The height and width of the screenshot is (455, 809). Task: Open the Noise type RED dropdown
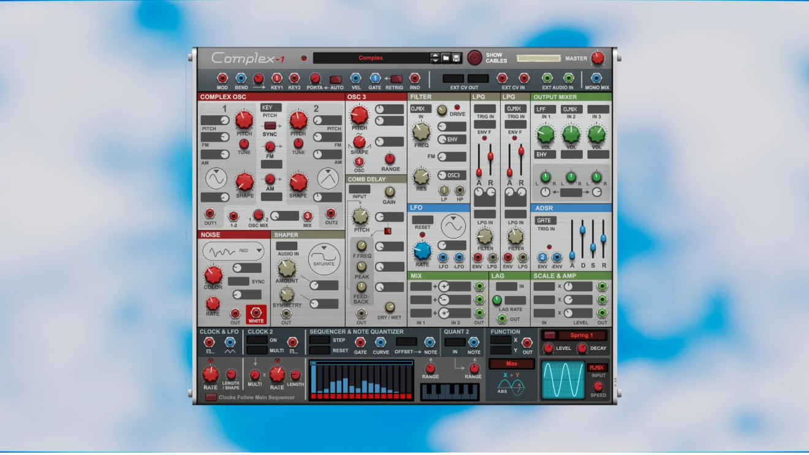(x=233, y=250)
